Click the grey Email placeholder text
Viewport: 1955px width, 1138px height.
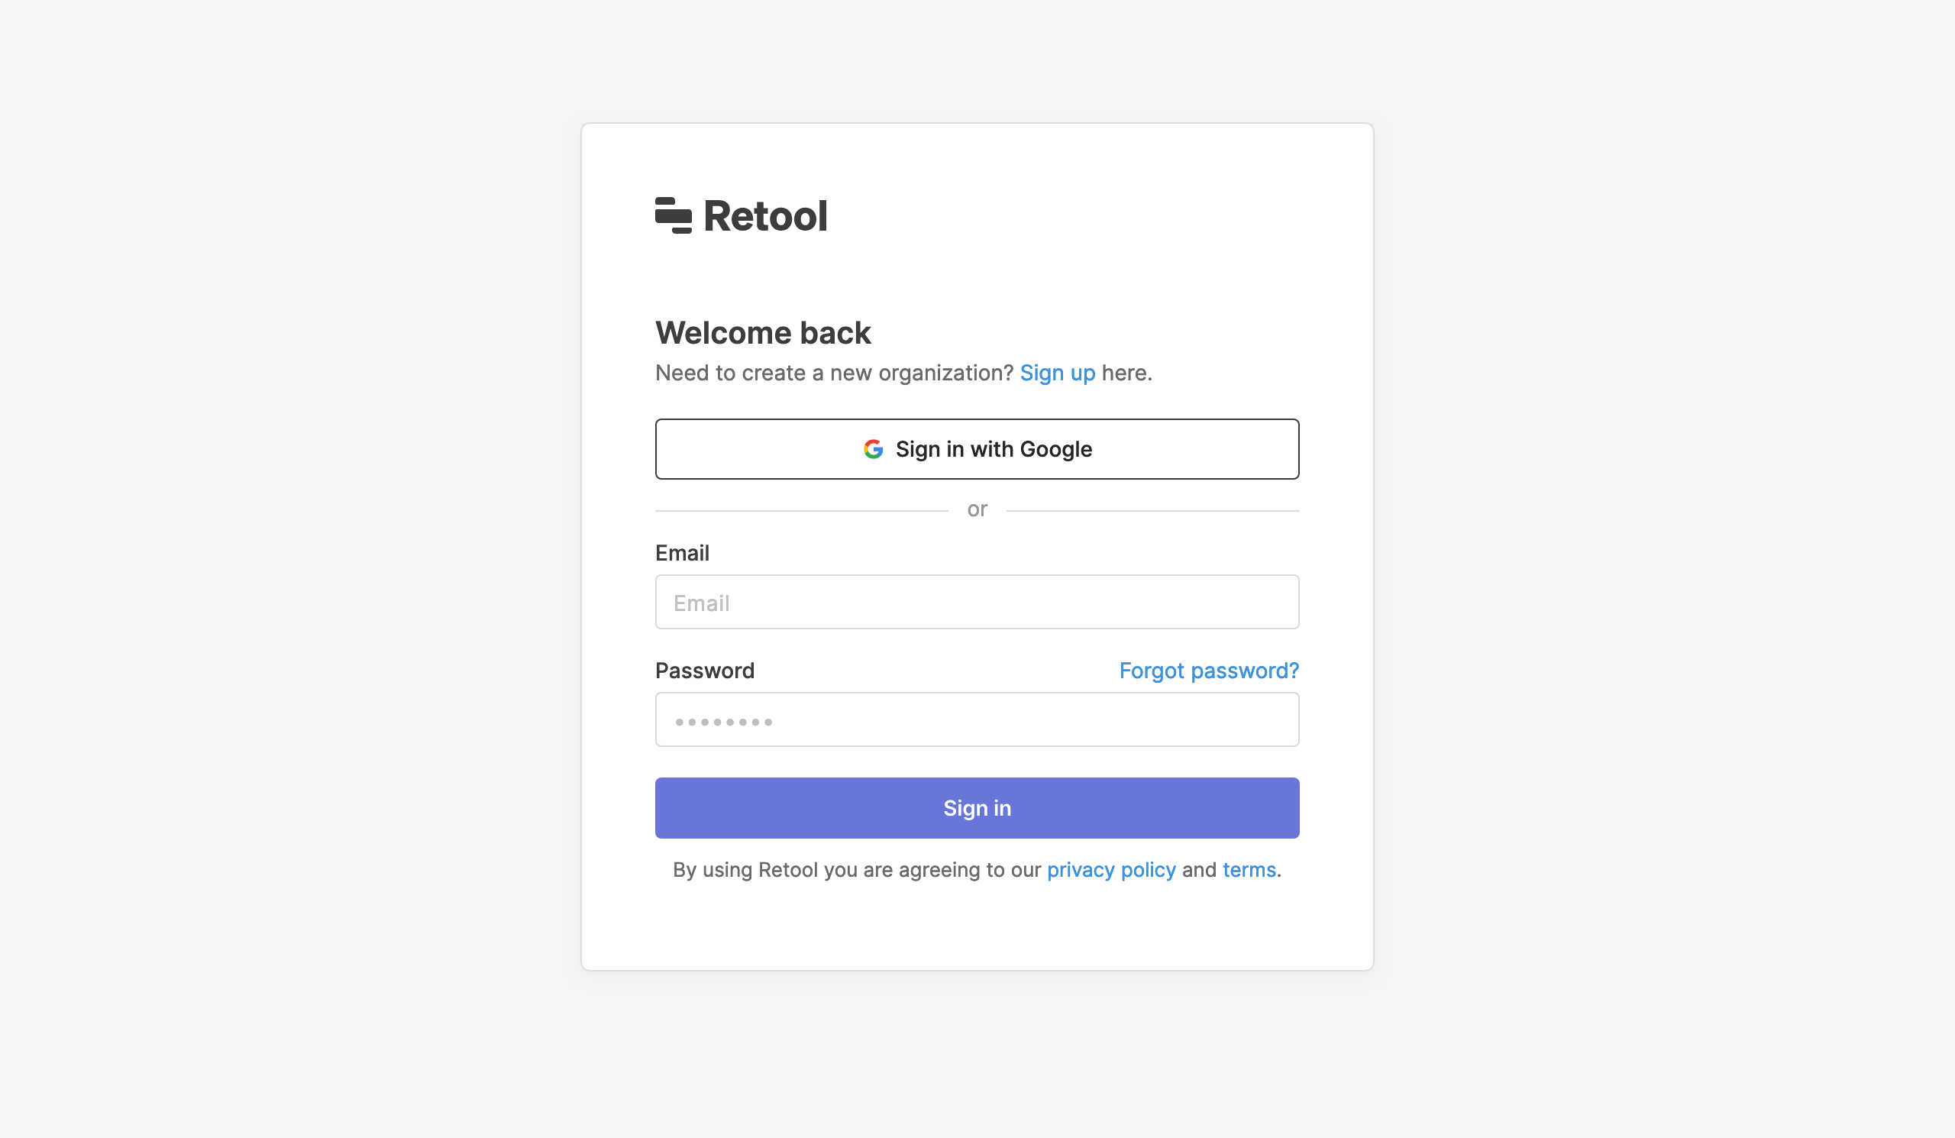pyautogui.click(x=701, y=603)
